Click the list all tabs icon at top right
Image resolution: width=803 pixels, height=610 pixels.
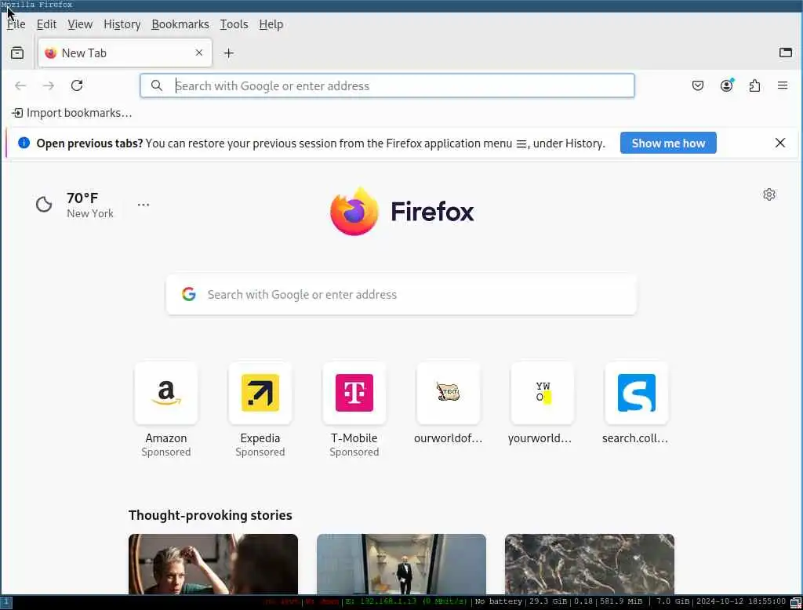coord(785,53)
